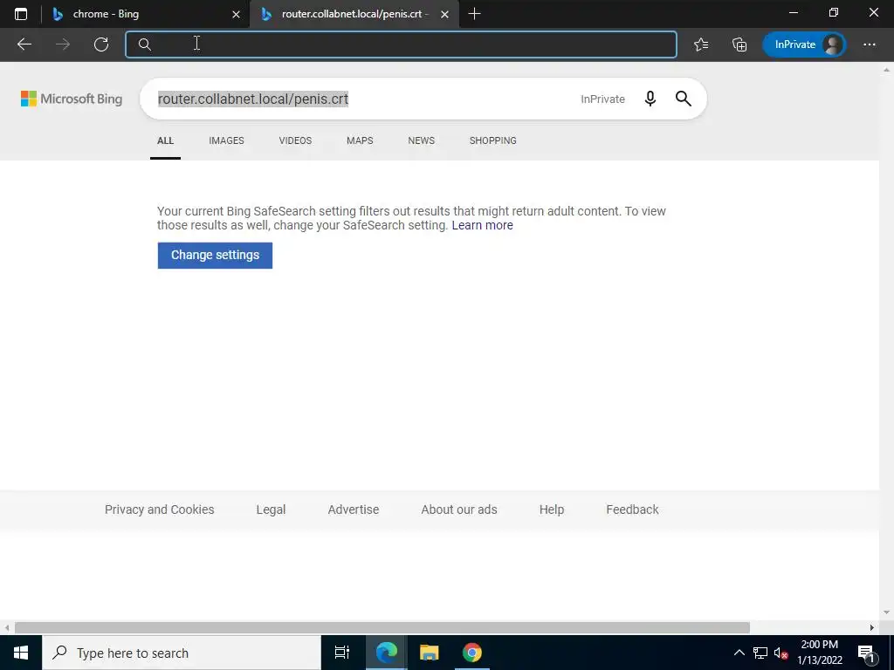Open the notification Action Center icon
The width and height of the screenshot is (894, 670).
pos(866,653)
